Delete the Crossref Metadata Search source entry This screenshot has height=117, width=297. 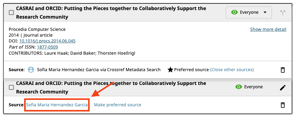[283, 70]
